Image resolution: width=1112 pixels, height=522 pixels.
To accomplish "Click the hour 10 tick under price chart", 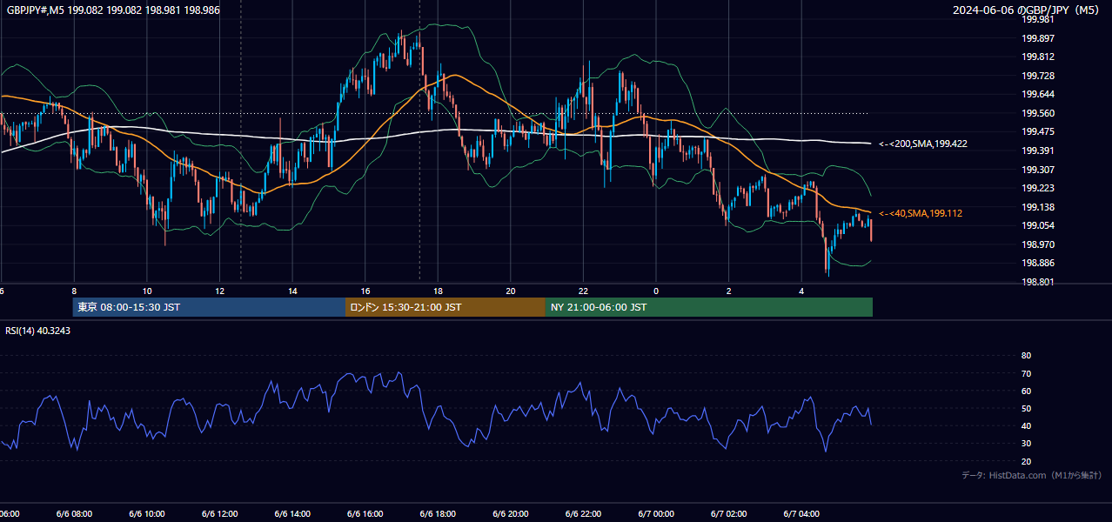I will pyautogui.click(x=147, y=291).
